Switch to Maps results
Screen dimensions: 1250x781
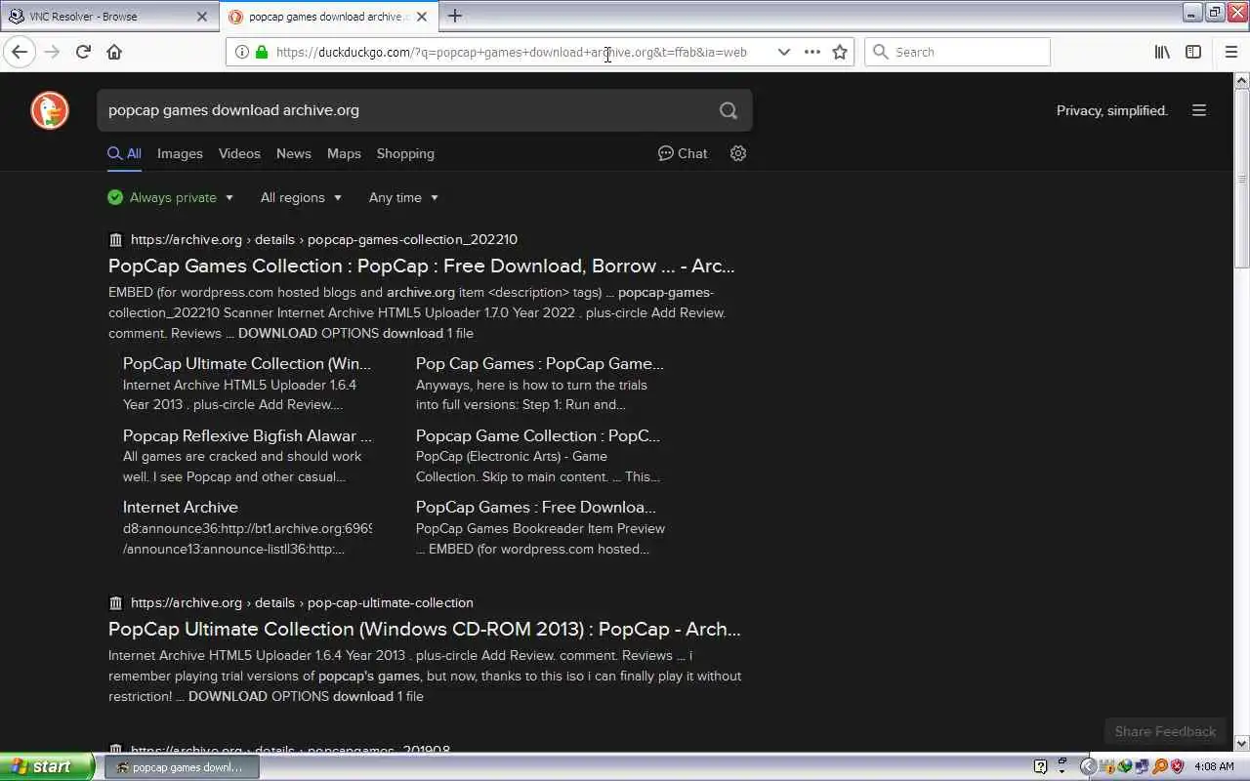click(344, 153)
